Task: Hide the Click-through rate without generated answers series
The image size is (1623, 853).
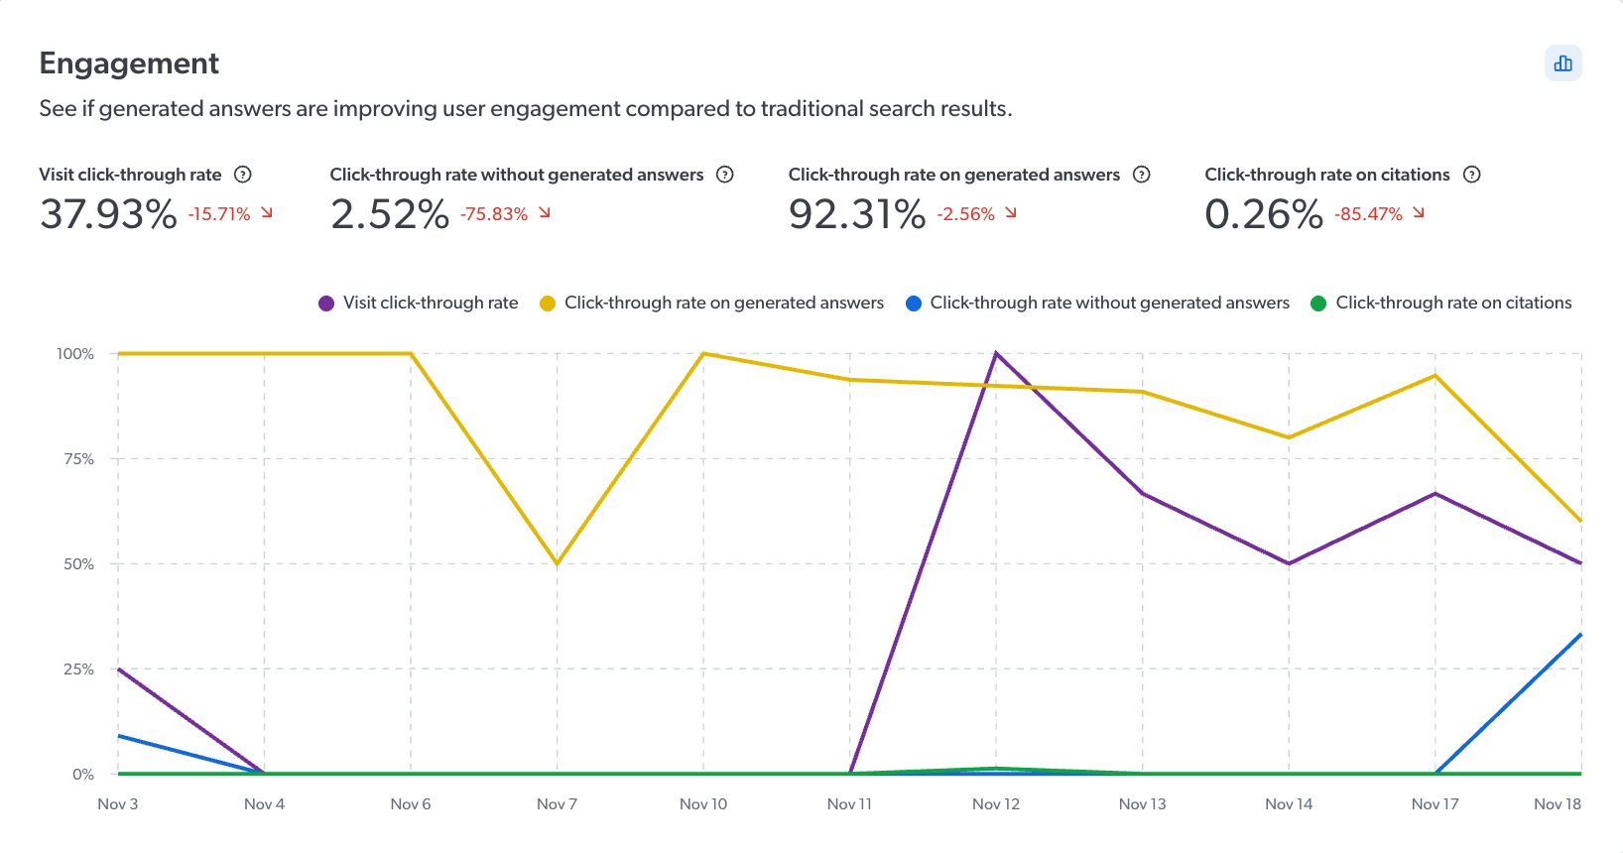Action: (1111, 303)
